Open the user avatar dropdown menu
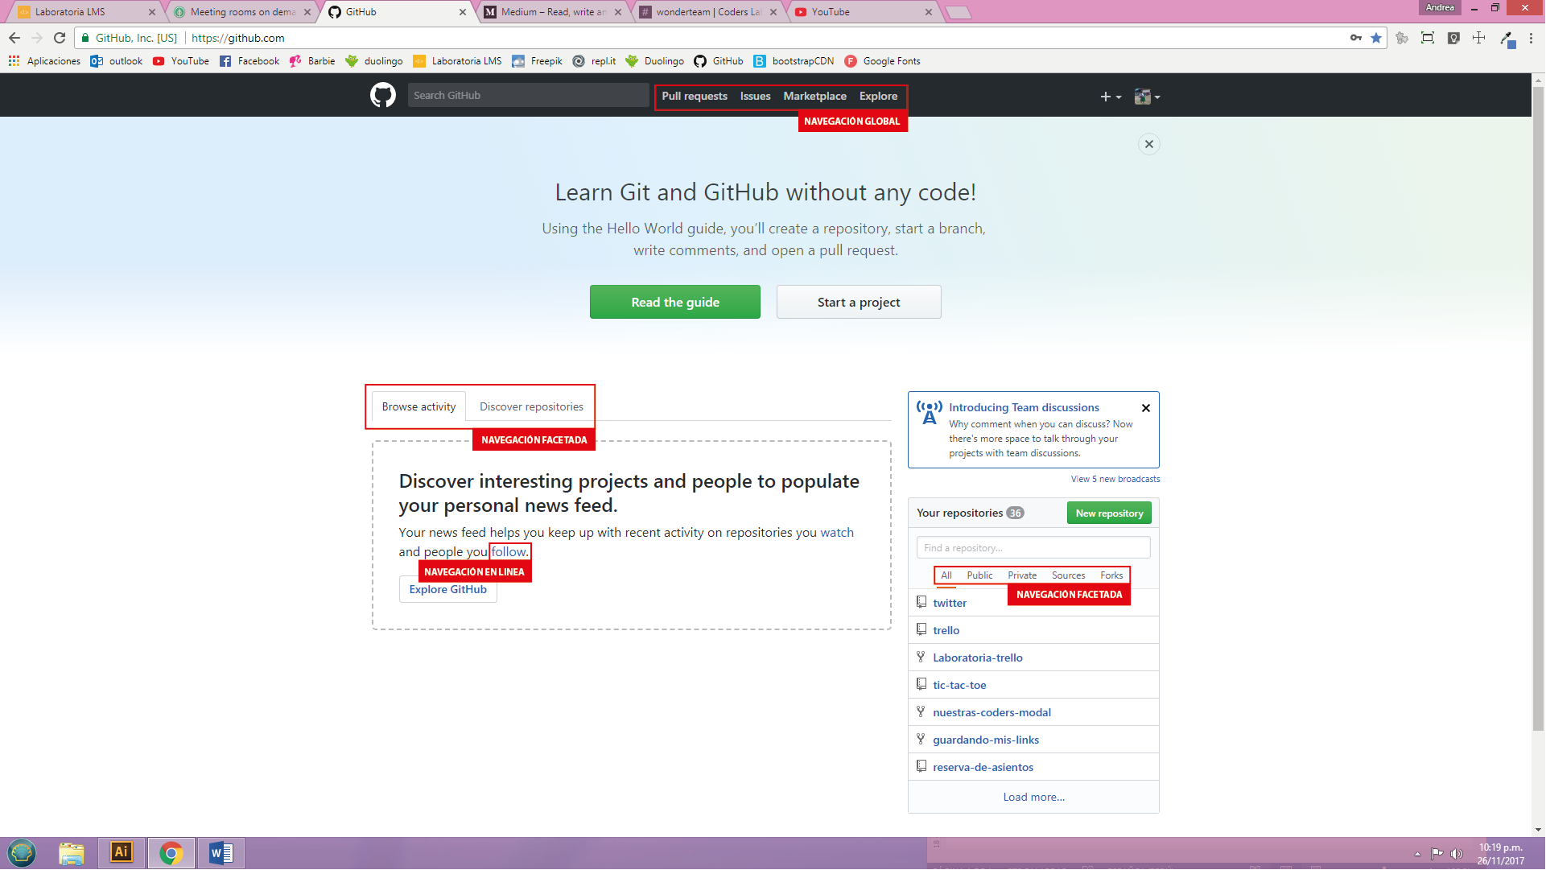 tap(1147, 97)
